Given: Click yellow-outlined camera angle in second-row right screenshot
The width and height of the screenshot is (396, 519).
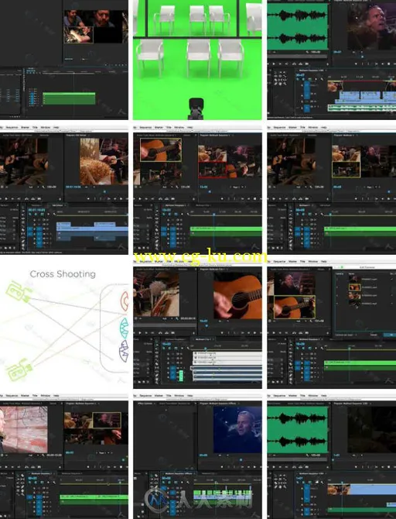Looking at the screenshot, I should tap(346, 170).
